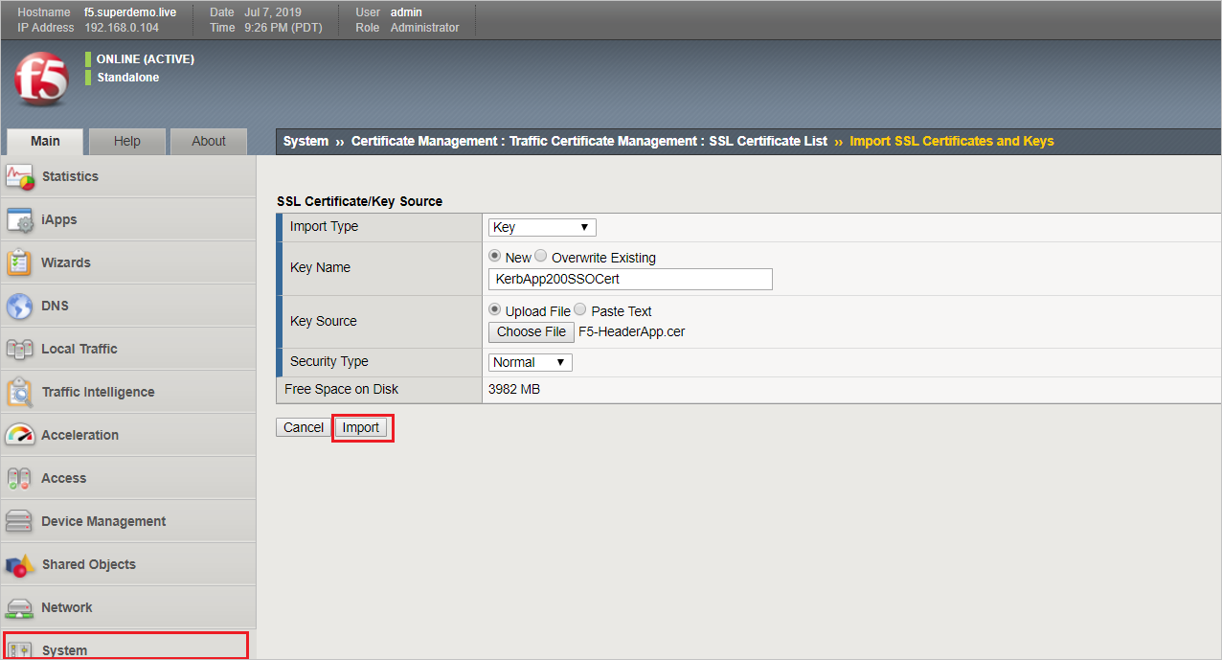
Task: Open the DNS menu item
Action: click(128, 306)
